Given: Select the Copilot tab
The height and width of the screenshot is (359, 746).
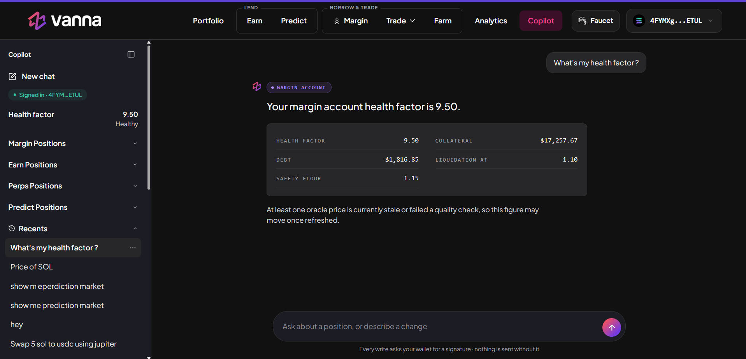Looking at the screenshot, I should [x=541, y=21].
